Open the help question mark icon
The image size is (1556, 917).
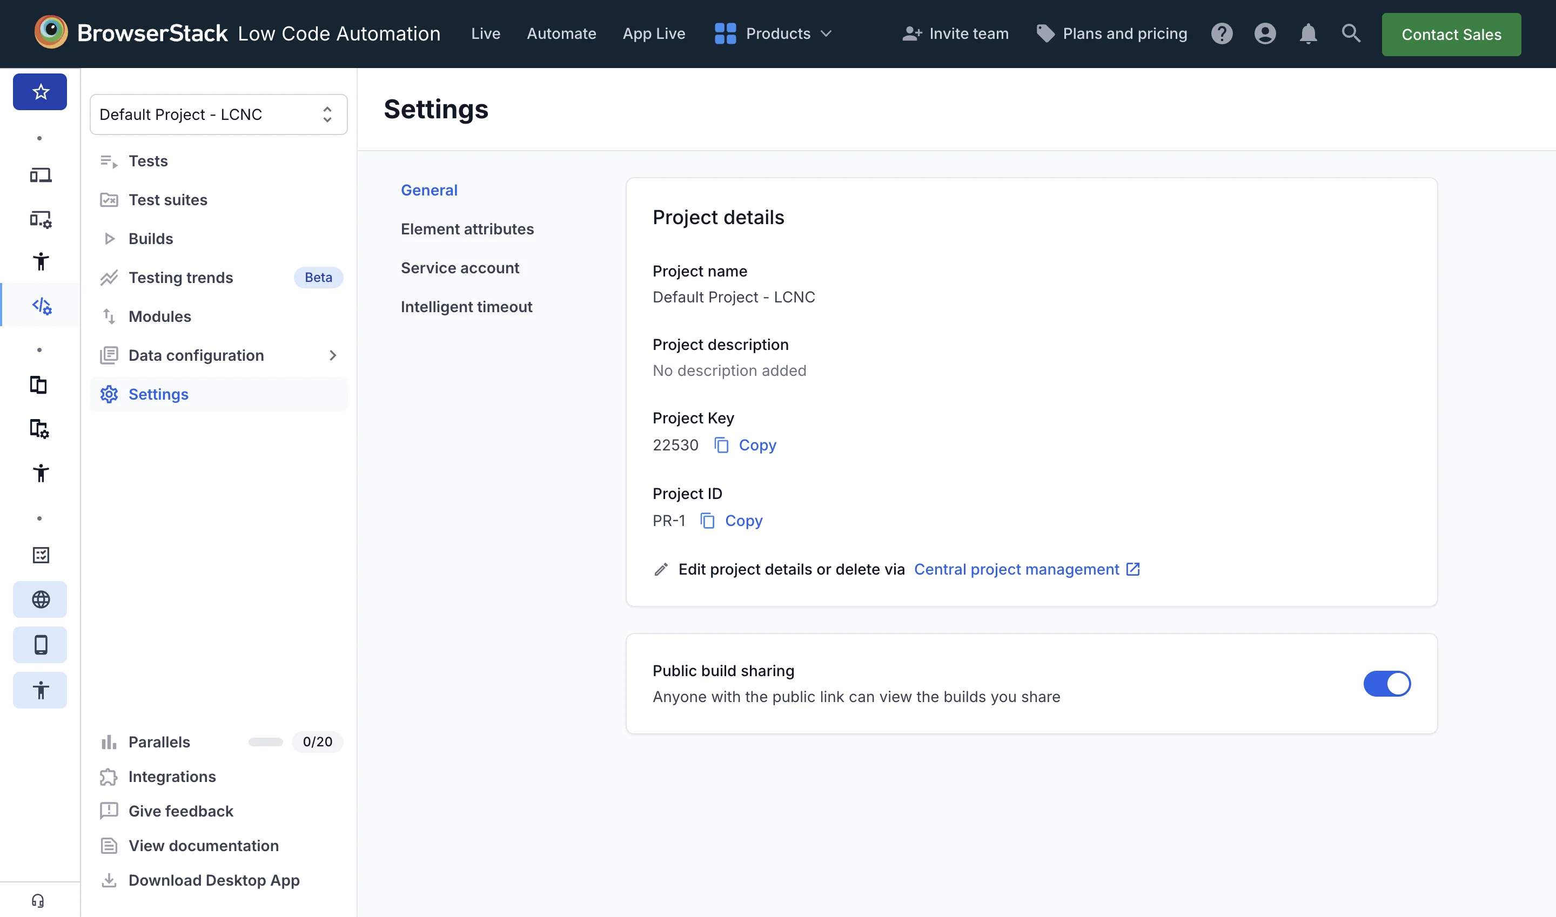(1222, 33)
